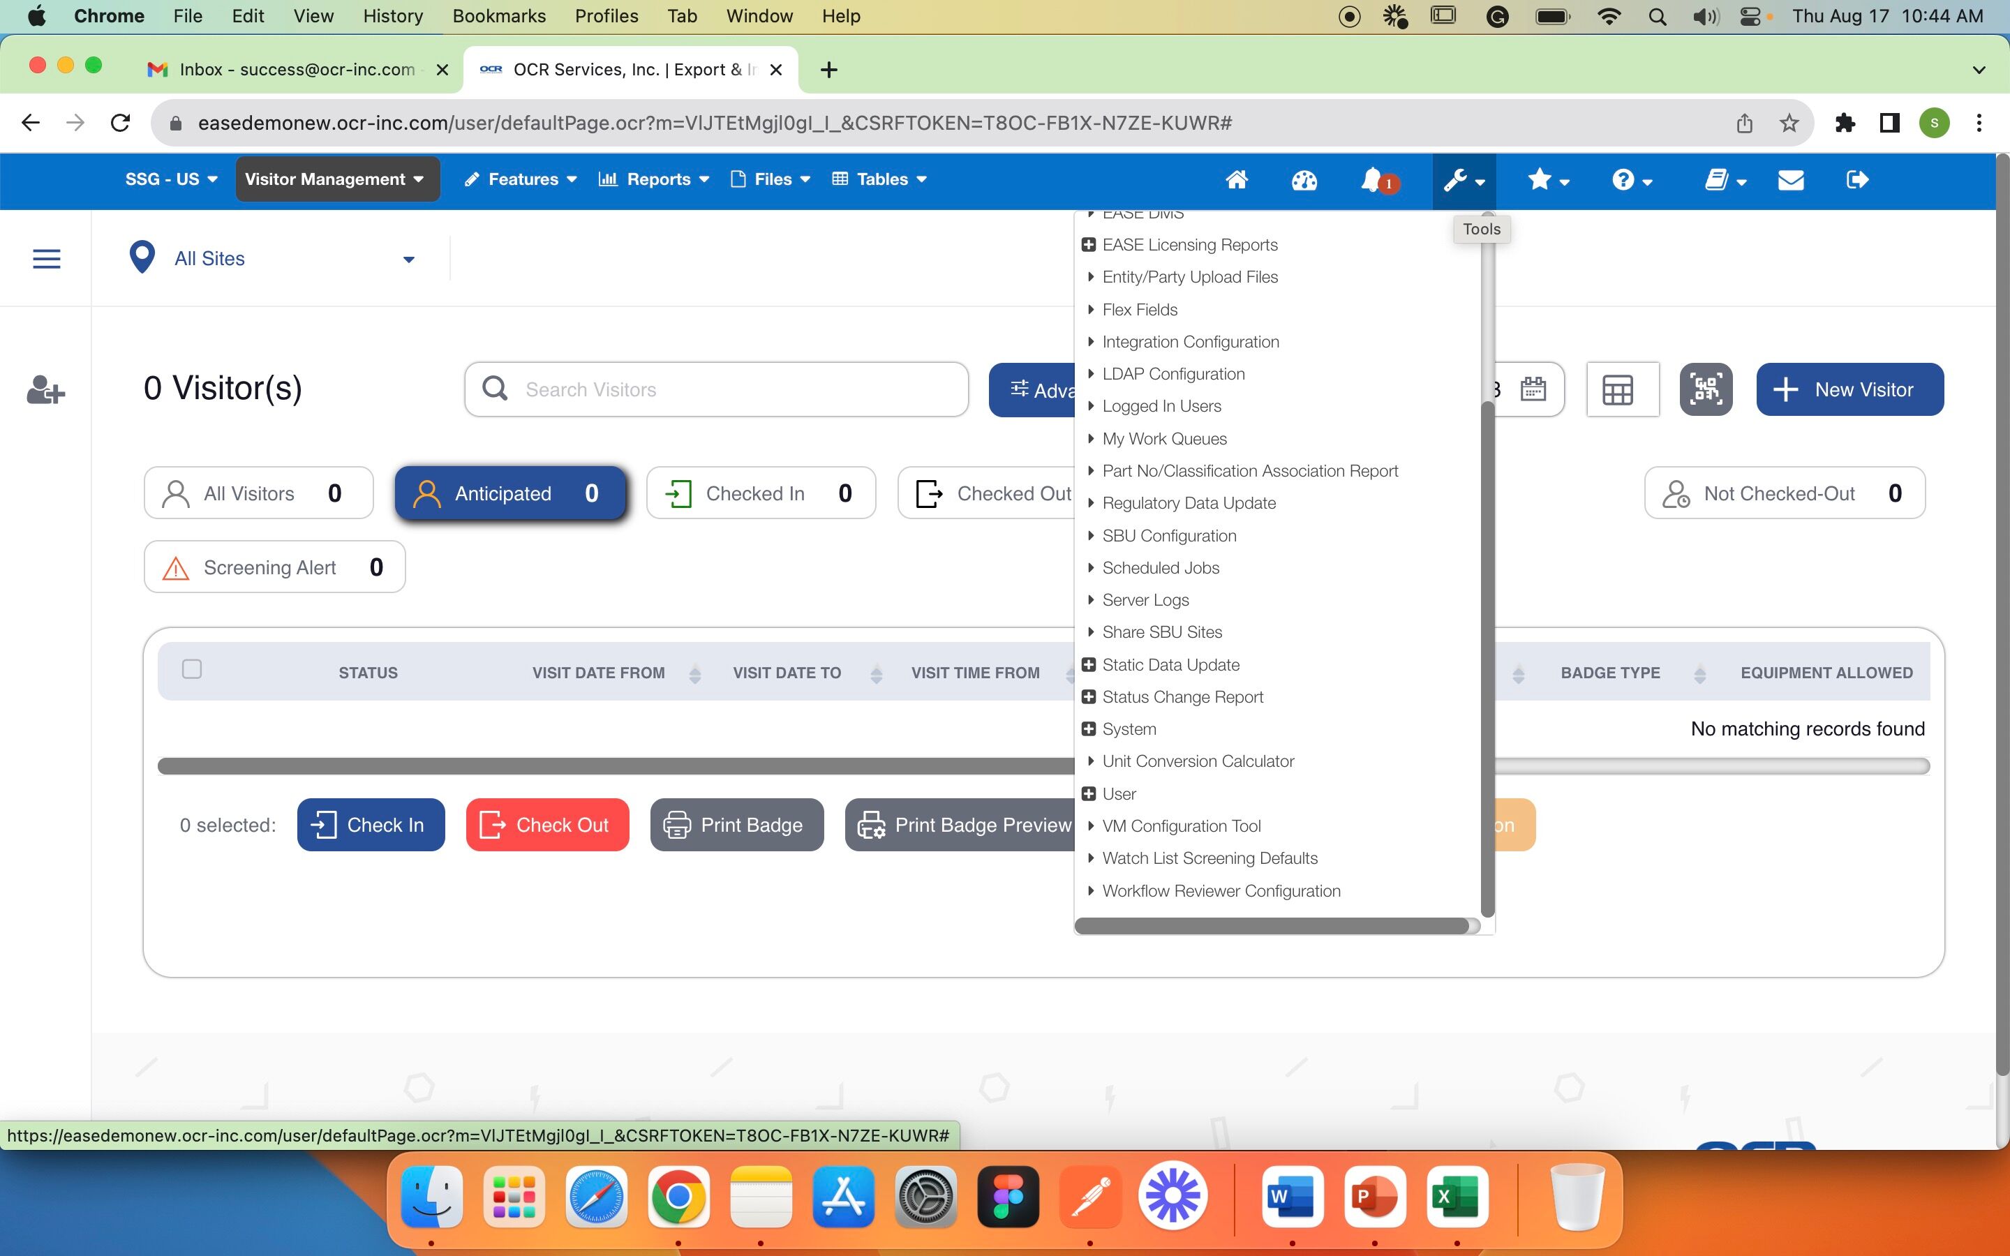Select the Checked In filter tab
Screen dimensions: 2010x1256
(760, 493)
